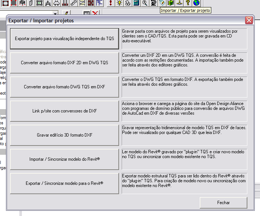Screen dimensions: 260x216
Task: Click the magnifier search icon in the toolbar
Action: pyautogui.click(x=145, y=3)
